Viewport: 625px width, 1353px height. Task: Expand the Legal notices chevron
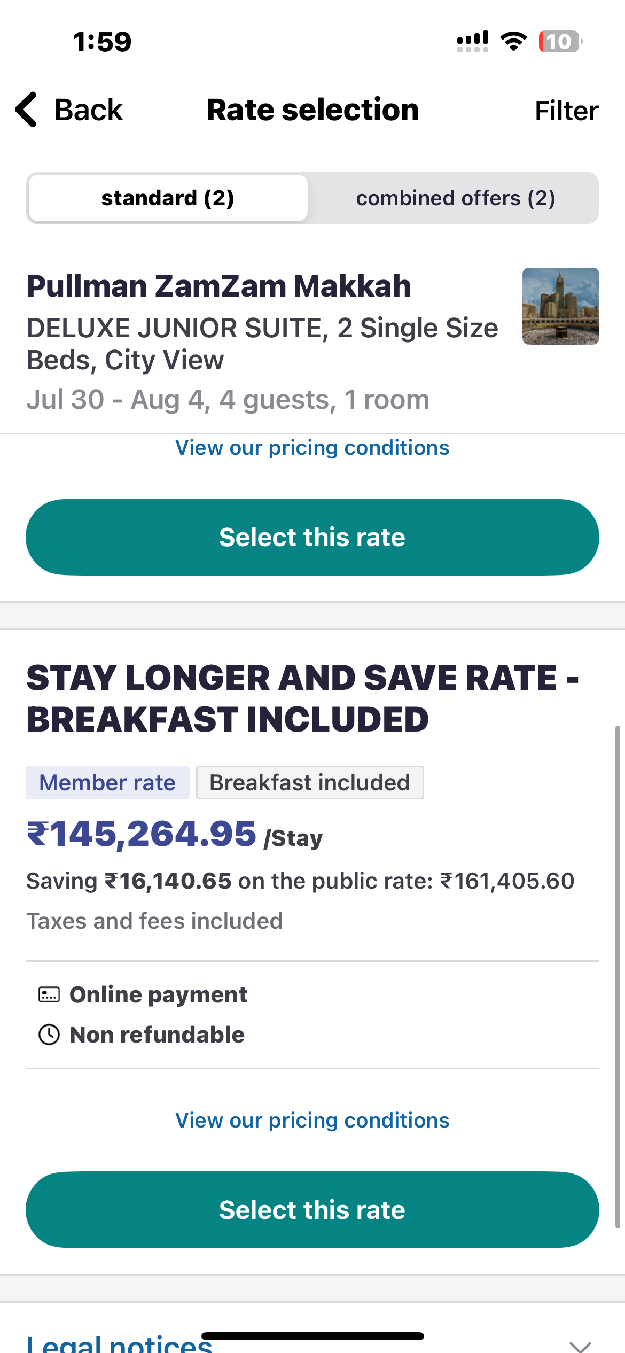tap(580, 1347)
